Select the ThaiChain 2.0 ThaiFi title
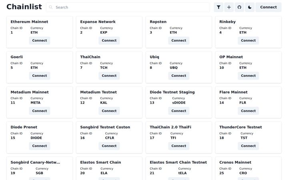Viewport: 288px width, 180px height. 170,127
